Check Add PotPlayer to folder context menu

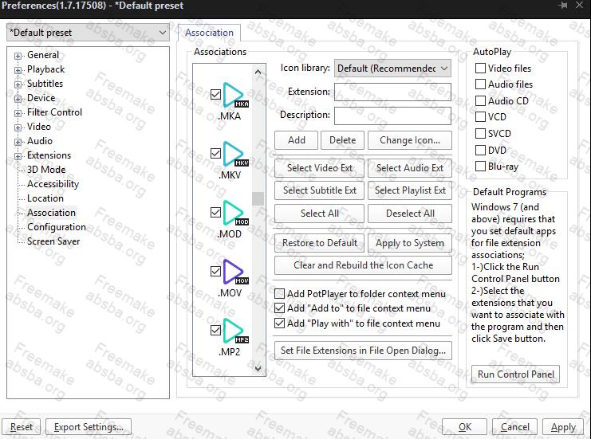click(279, 294)
